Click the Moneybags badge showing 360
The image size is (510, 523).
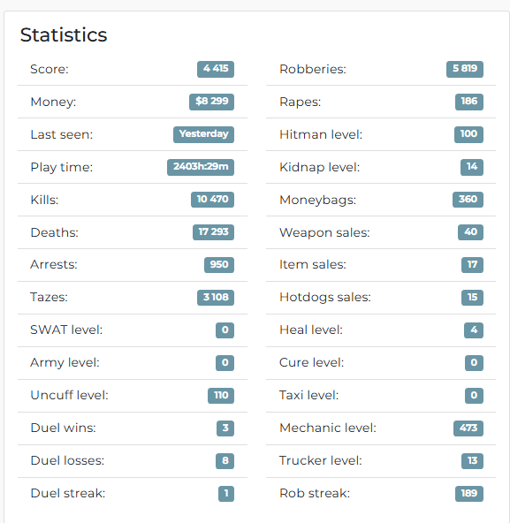[x=468, y=200]
